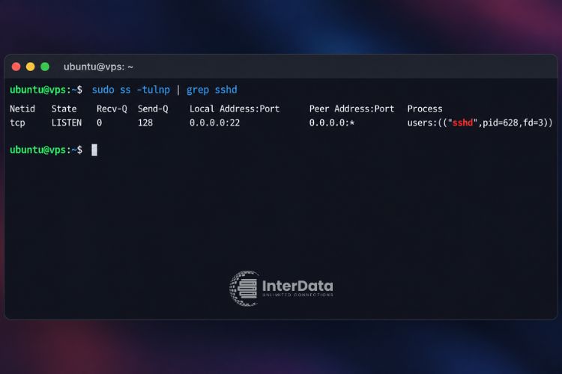Click the peer address '0.0.0.0:*'
Screen dimensions: 562x374
(332, 123)
